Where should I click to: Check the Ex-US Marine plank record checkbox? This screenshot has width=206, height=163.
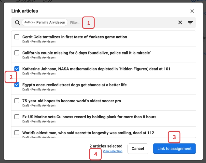pos(17,117)
